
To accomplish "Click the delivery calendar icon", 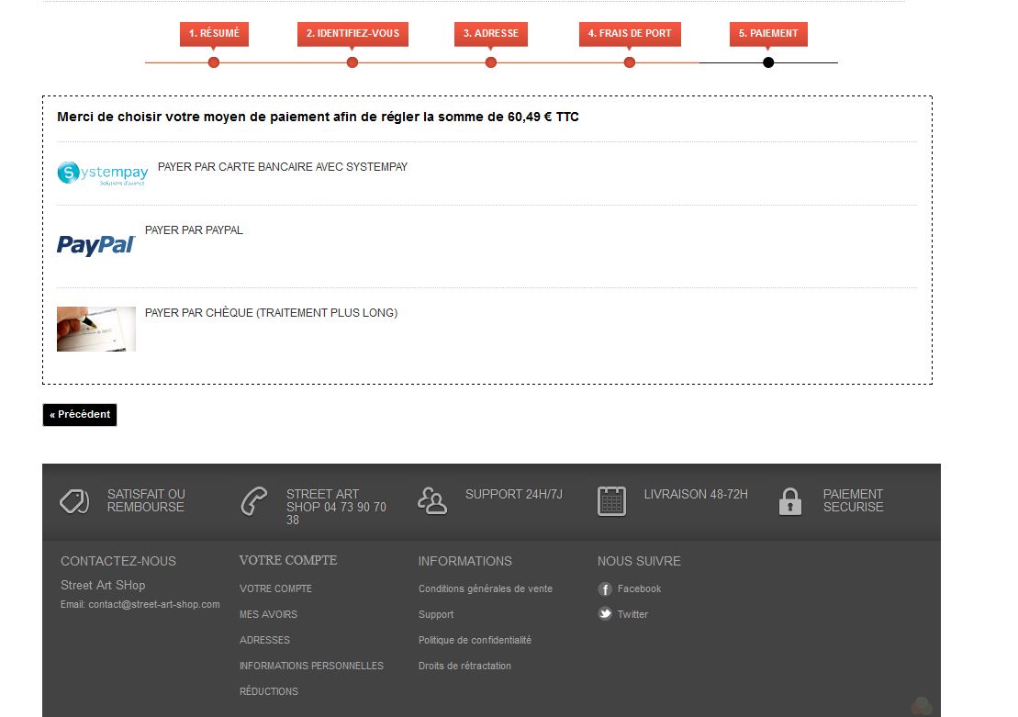I will (611, 501).
